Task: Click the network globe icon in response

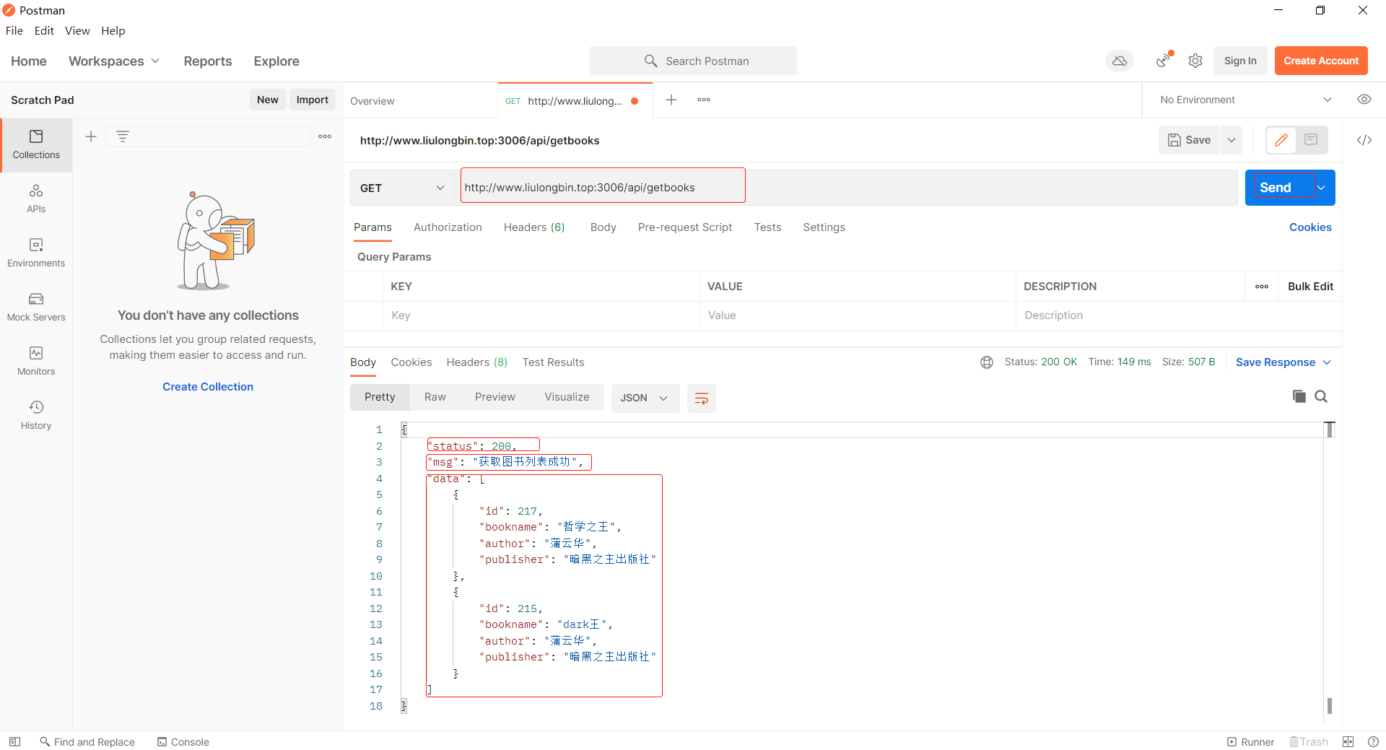Action: [x=987, y=362]
